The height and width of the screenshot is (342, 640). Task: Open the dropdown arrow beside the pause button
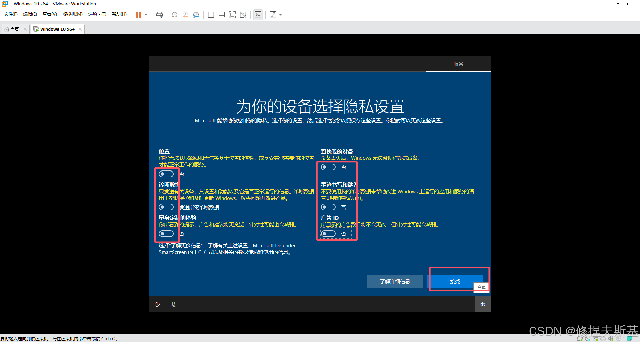point(146,15)
